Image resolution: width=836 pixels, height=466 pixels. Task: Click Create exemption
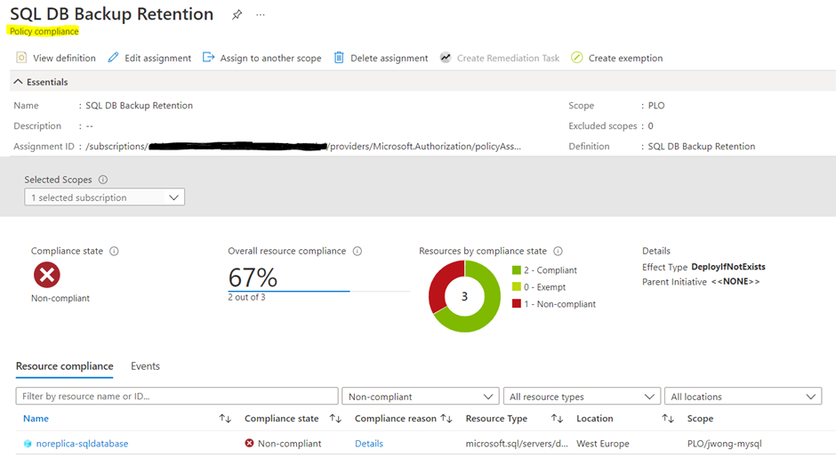pos(625,58)
